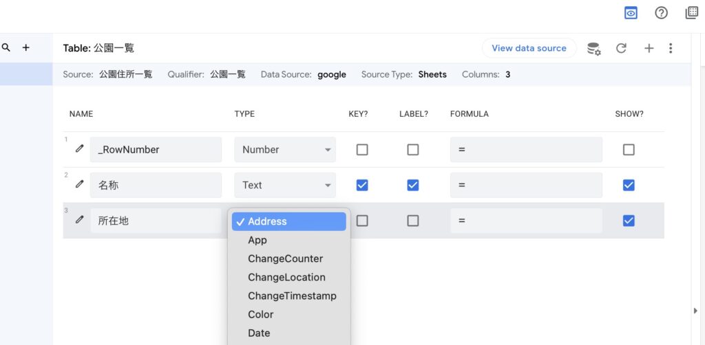Edit the 名称 column with pencil icon

tap(80, 184)
